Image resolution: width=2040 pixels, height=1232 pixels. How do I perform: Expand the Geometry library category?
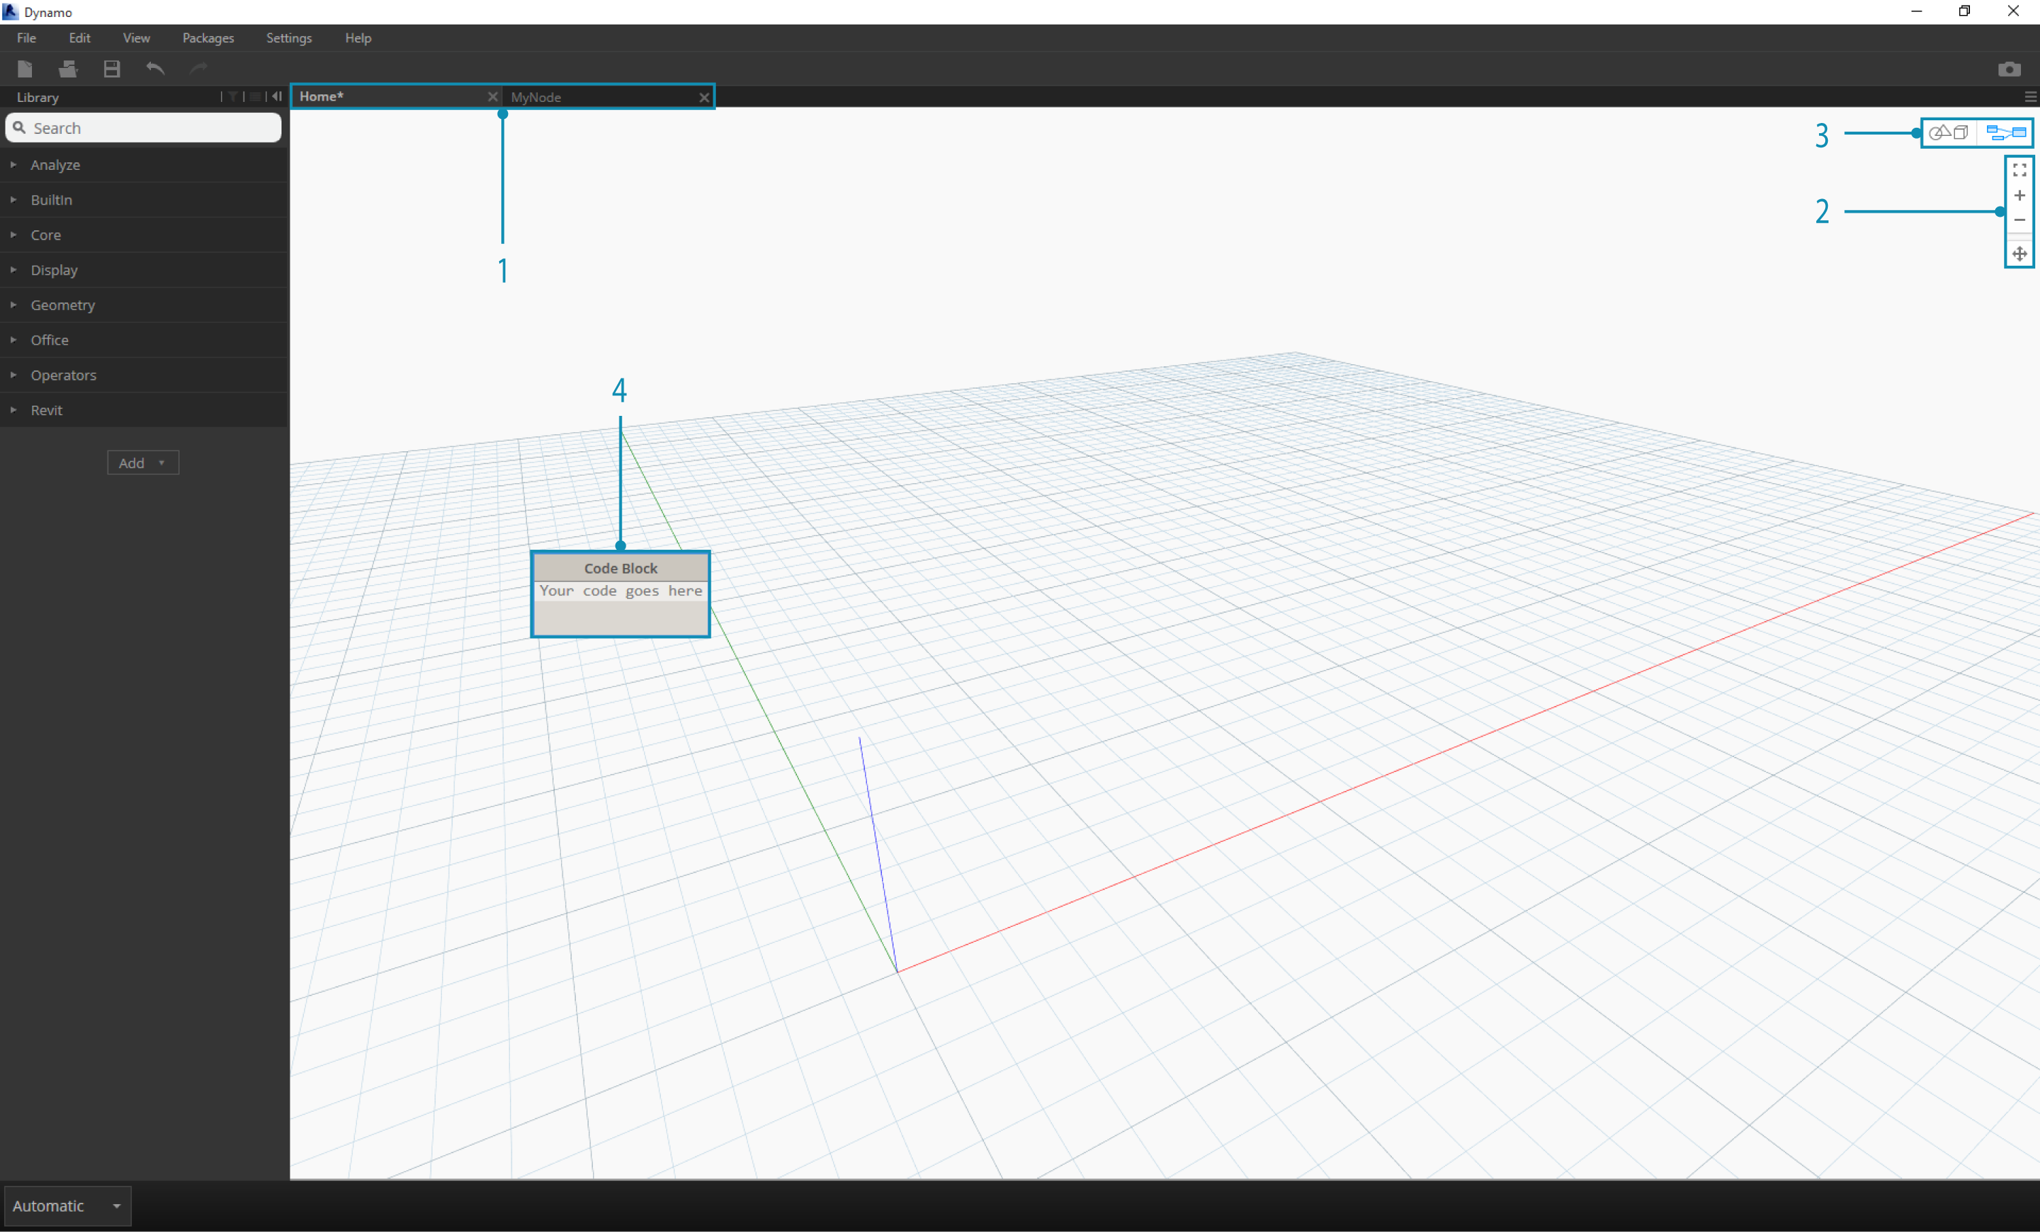(63, 304)
